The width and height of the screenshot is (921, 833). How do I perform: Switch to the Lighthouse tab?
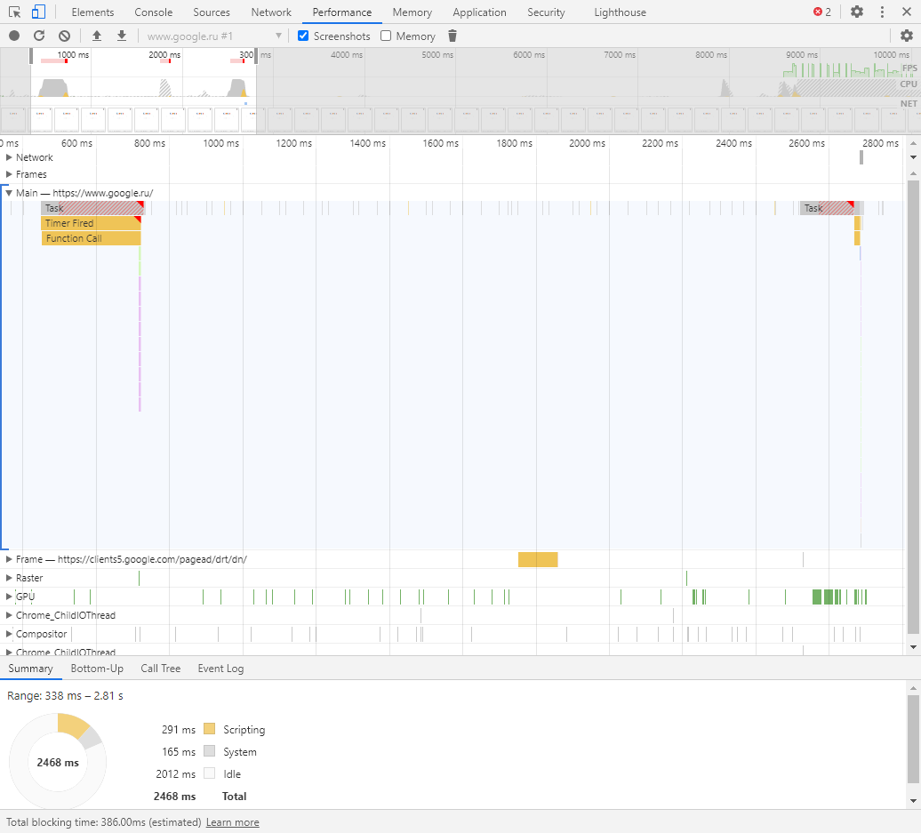620,12
